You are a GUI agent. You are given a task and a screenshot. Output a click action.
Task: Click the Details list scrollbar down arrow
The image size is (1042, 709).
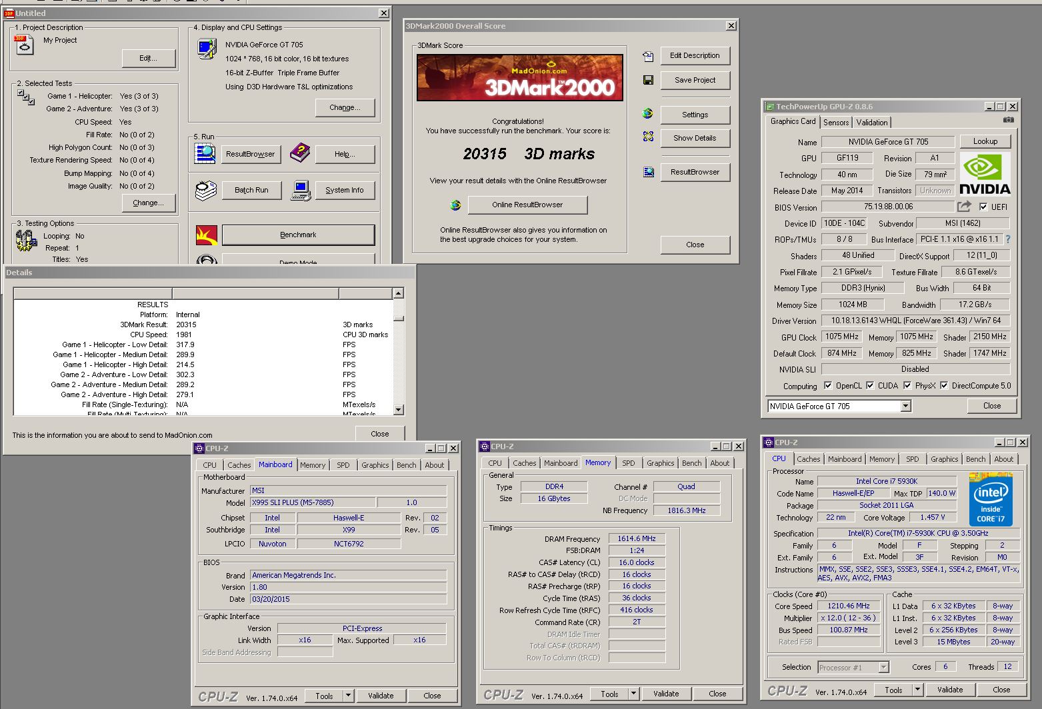399,410
